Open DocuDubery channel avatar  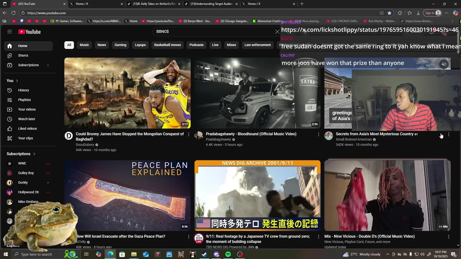68,136
